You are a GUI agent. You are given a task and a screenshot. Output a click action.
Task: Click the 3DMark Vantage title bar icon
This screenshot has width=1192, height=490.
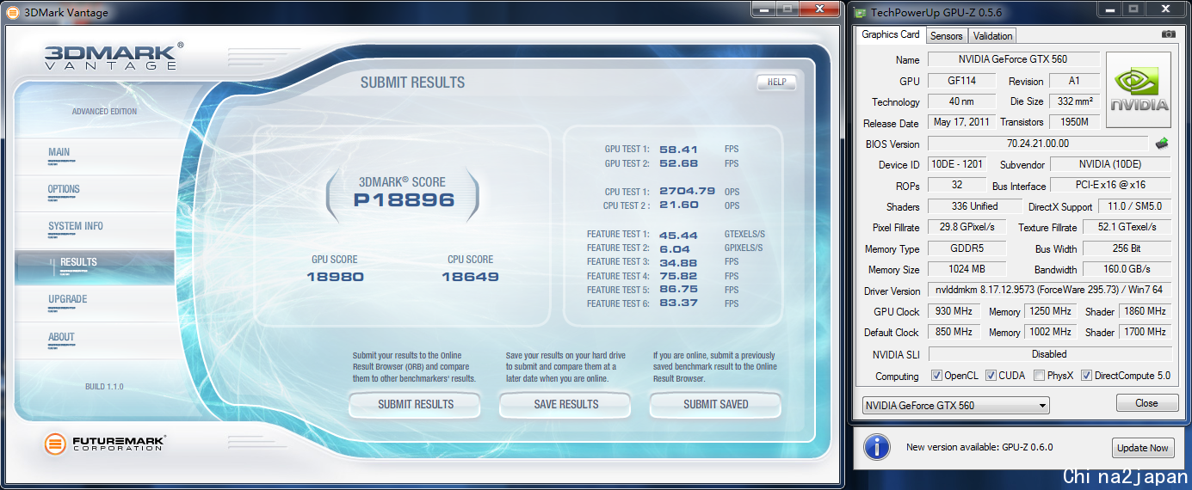tap(13, 12)
